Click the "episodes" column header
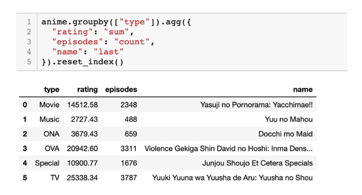 121,89
